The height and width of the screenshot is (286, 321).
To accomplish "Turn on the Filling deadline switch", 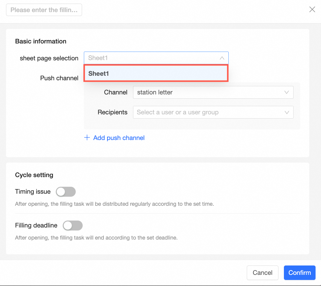I will point(72,225).
